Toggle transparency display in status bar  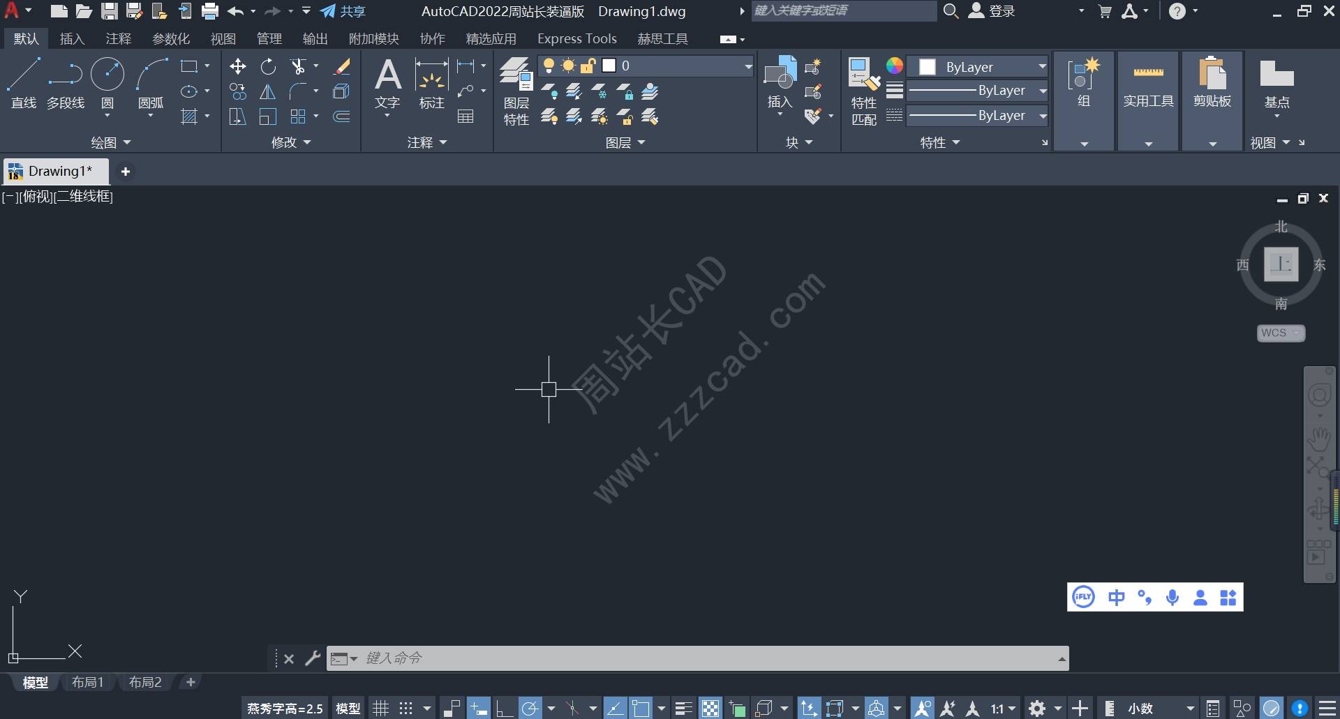(x=710, y=709)
